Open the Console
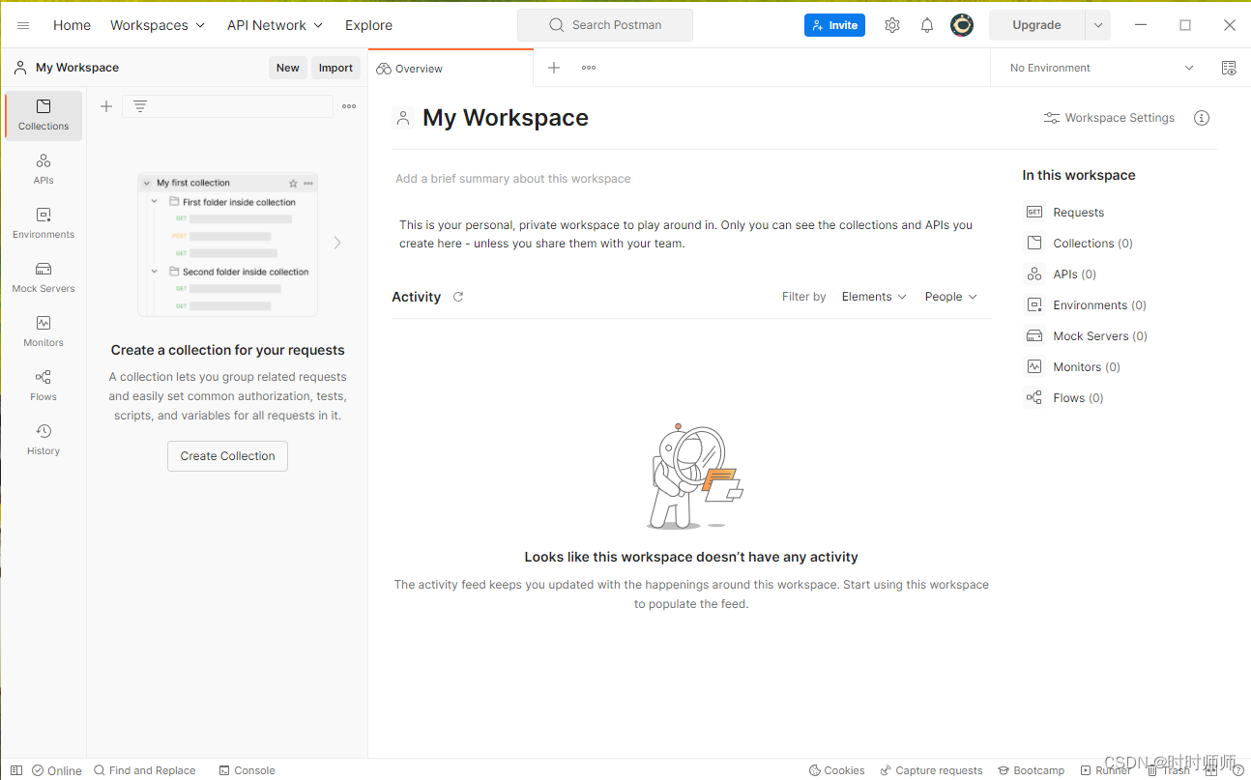 (247, 770)
